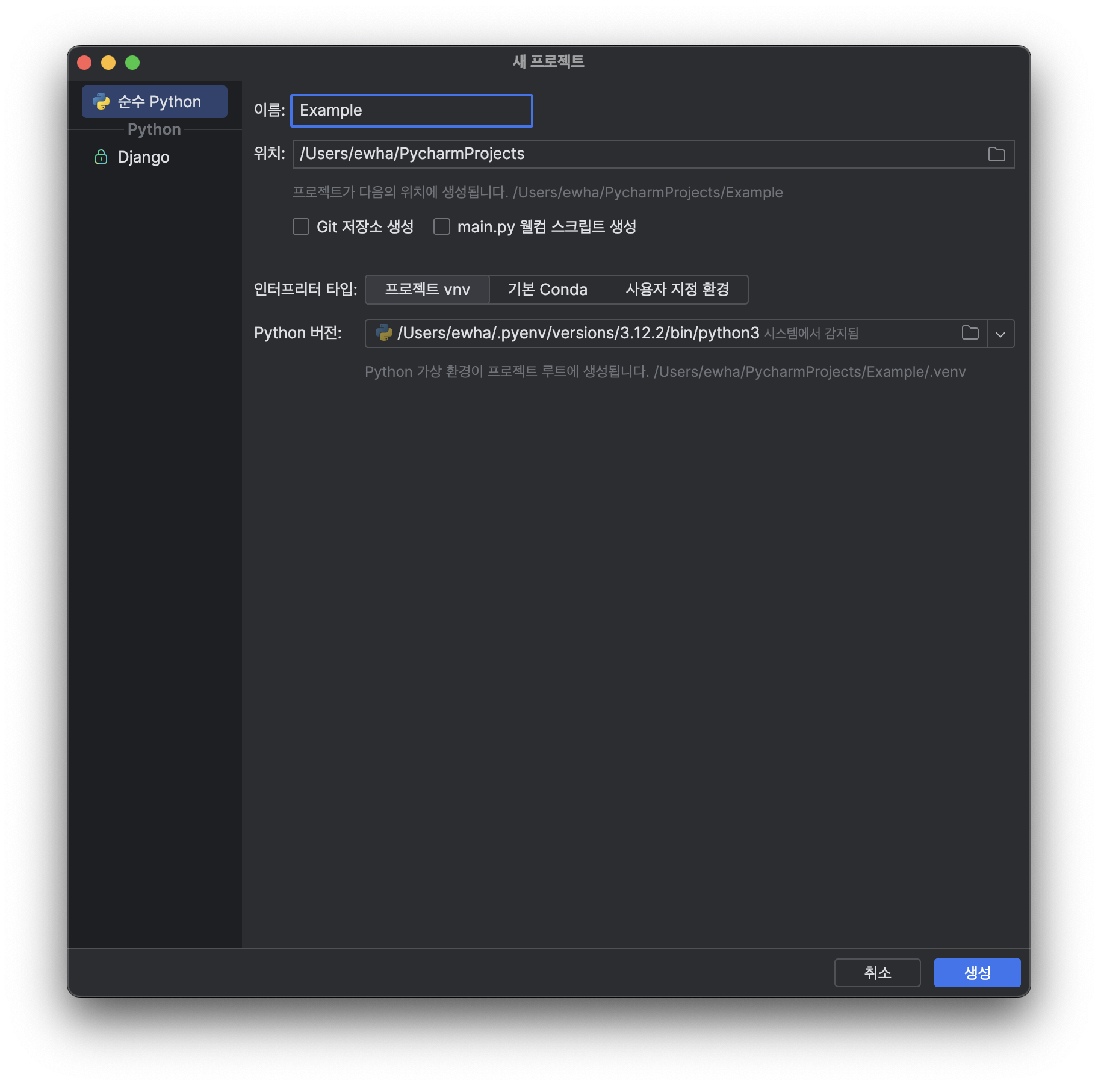Browse folder for project 위치
Screen dimensions: 1098x1086
997,154
